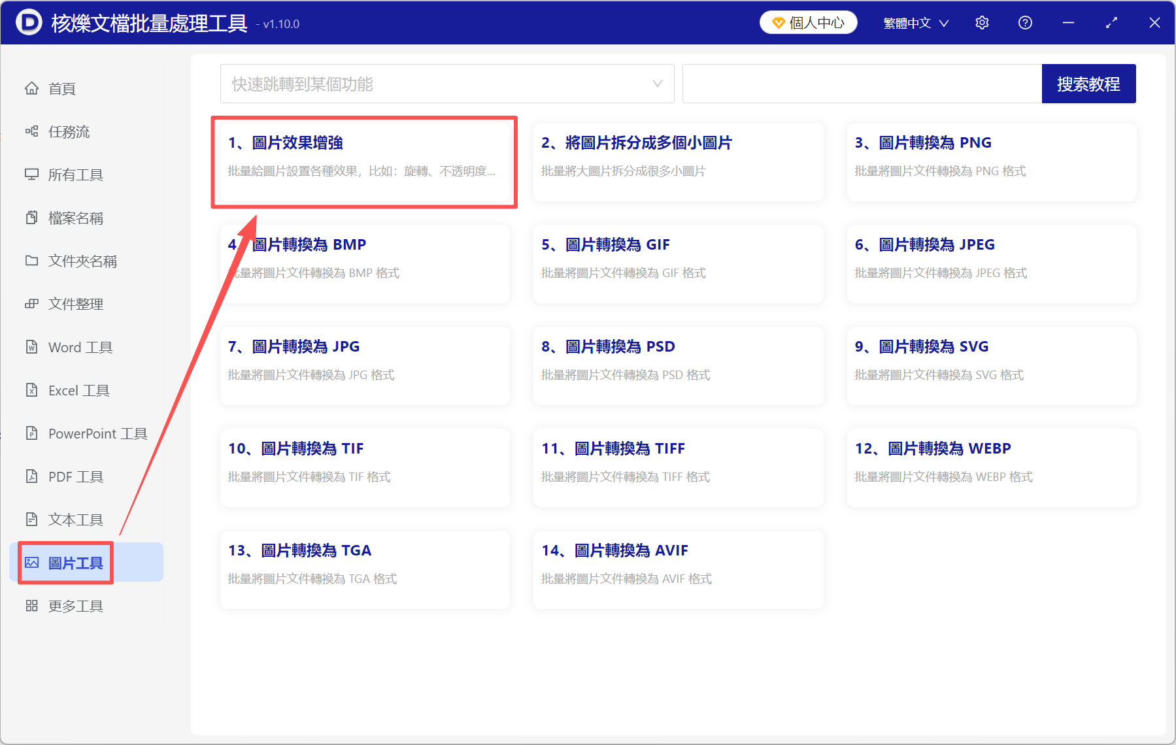Open the 繁體中文 language dropdown
Image resolution: width=1176 pixels, height=745 pixels.
coord(915,22)
